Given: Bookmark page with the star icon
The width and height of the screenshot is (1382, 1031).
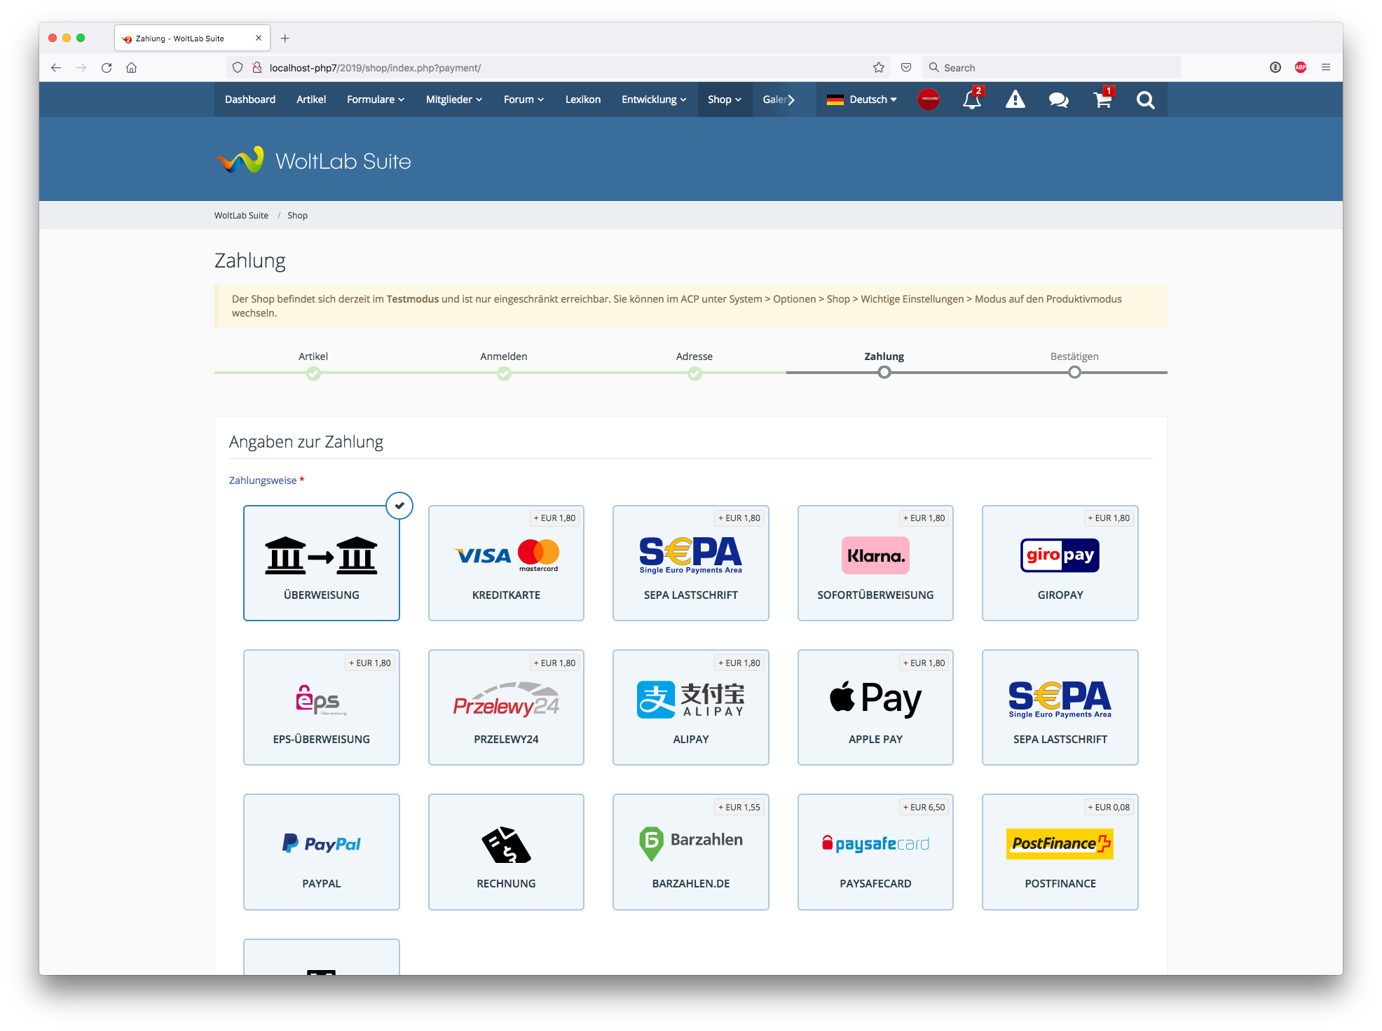Looking at the screenshot, I should coord(879,68).
